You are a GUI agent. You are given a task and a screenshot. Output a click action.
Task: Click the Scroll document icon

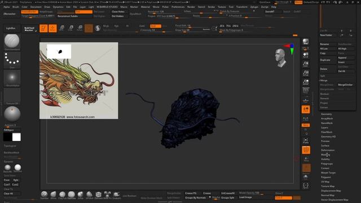[306, 55]
